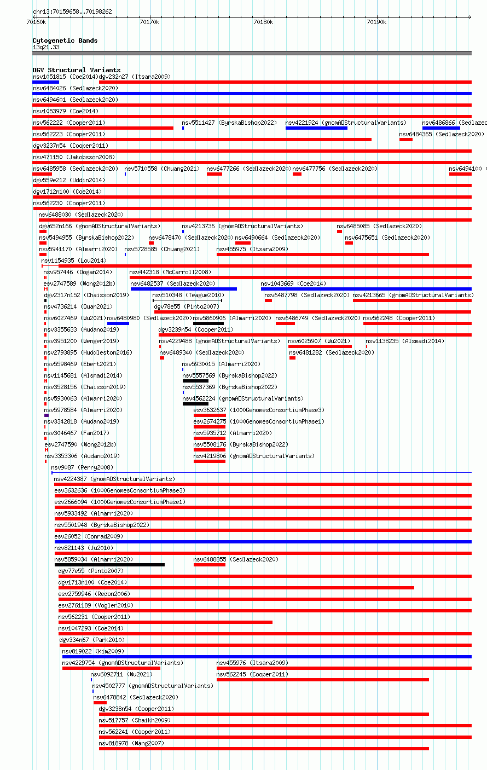Open nsv9087 (Perry2008) variant label
This screenshot has height=770, width=487.
tap(82, 467)
